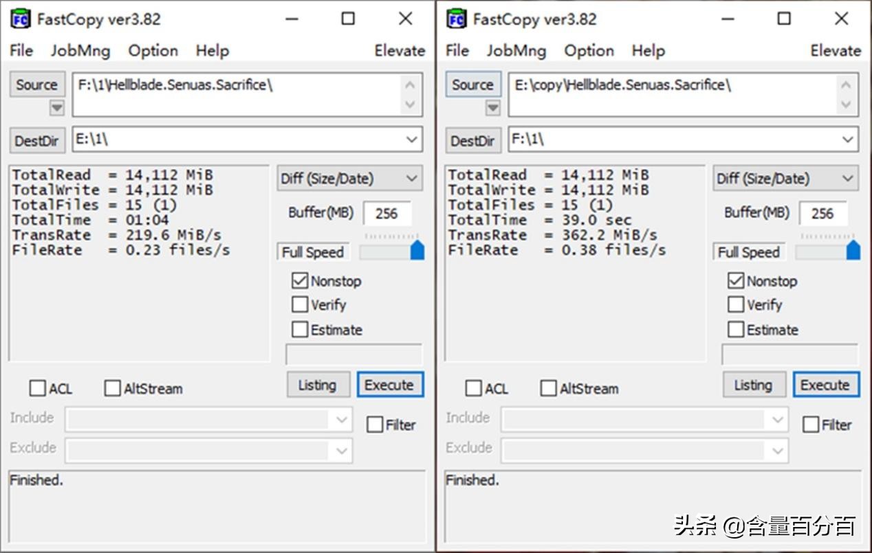Enable Verify checkbox in left window
Image resolution: width=872 pixels, height=553 pixels.
[300, 304]
